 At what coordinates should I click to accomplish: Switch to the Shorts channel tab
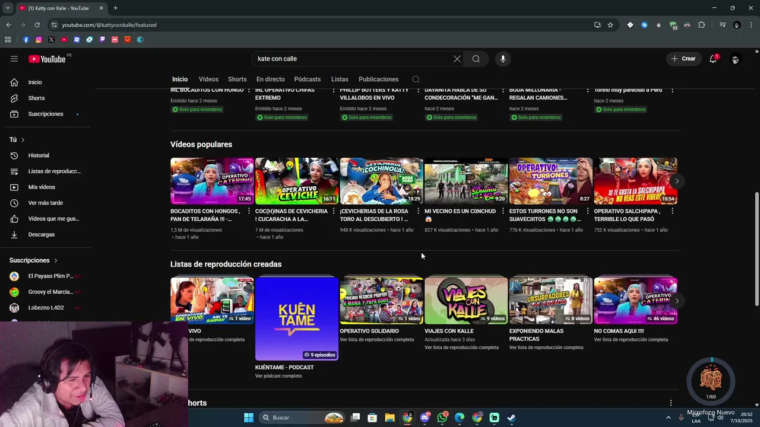click(x=237, y=79)
